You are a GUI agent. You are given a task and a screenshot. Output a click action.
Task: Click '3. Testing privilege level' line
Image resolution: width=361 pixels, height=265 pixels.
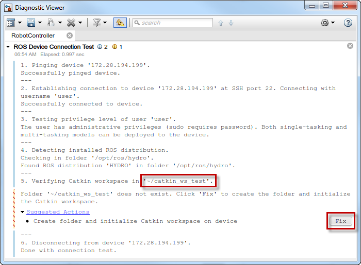(99, 119)
